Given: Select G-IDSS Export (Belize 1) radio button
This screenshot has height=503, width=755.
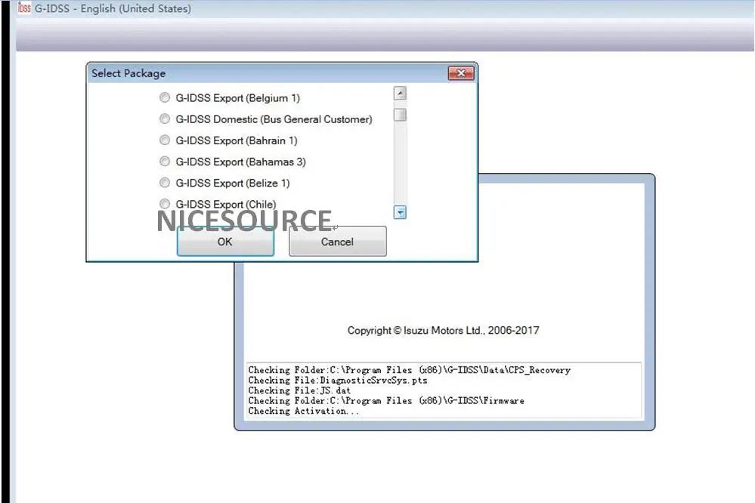Looking at the screenshot, I should click(x=165, y=183).
